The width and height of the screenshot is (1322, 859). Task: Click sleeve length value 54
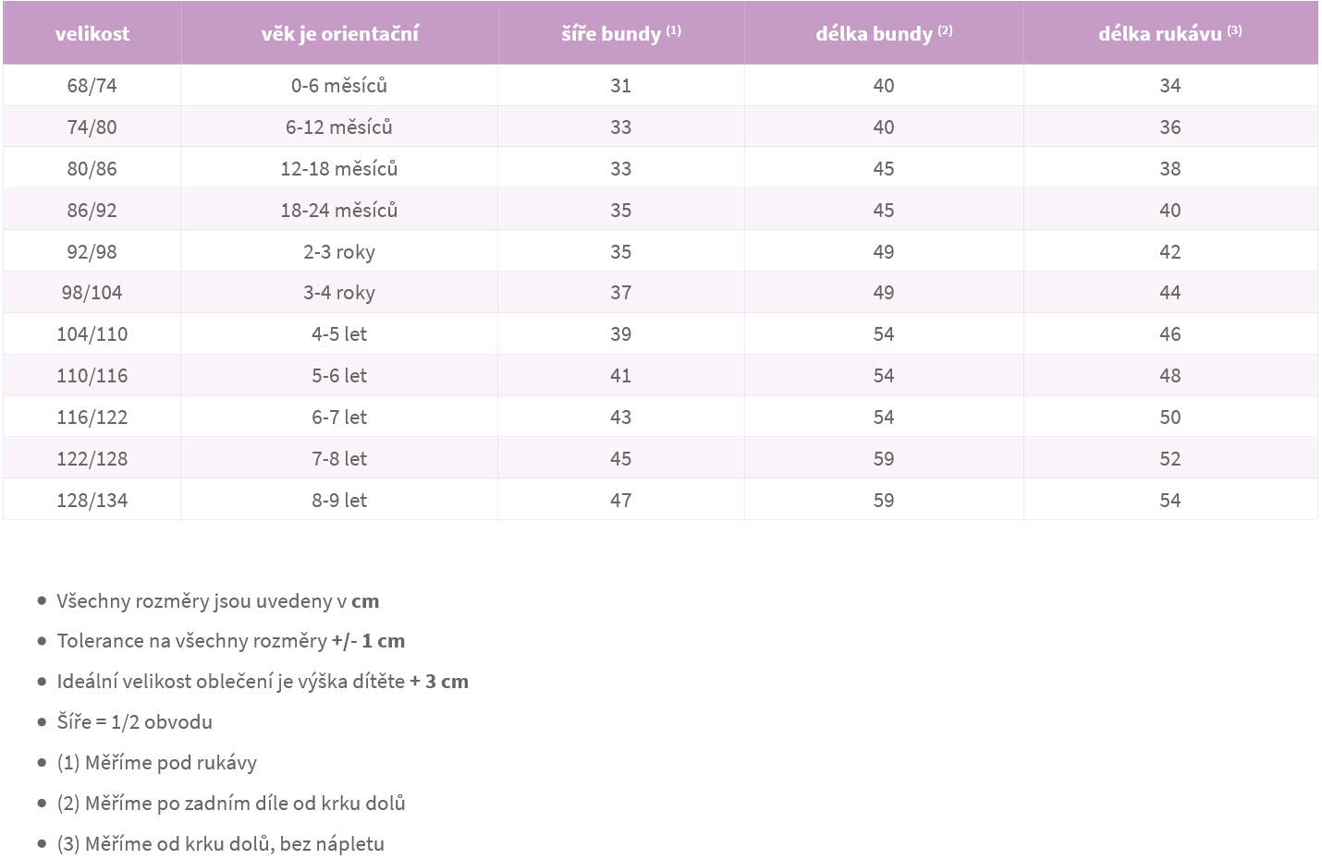pos(1170,500)
